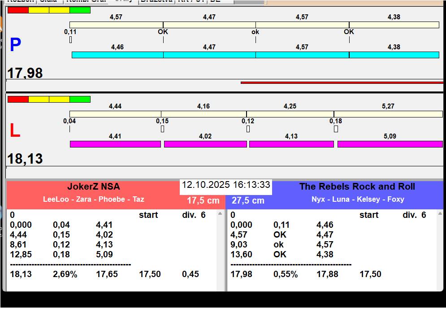Click the 17,5 cm jump height label
Viewport: 446px width, 321px height.
point(203,200)
